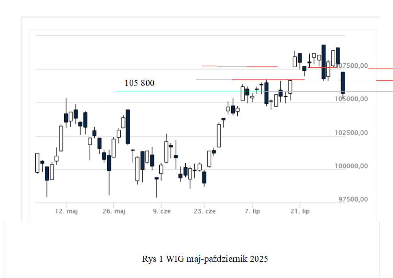Click the caption "Rys 1 WIG maj-październik 2025"
393x278 pixels.
[205, 259]
